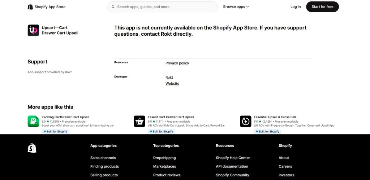Click Built for Shopify badge under Kaching

point(55,131)
